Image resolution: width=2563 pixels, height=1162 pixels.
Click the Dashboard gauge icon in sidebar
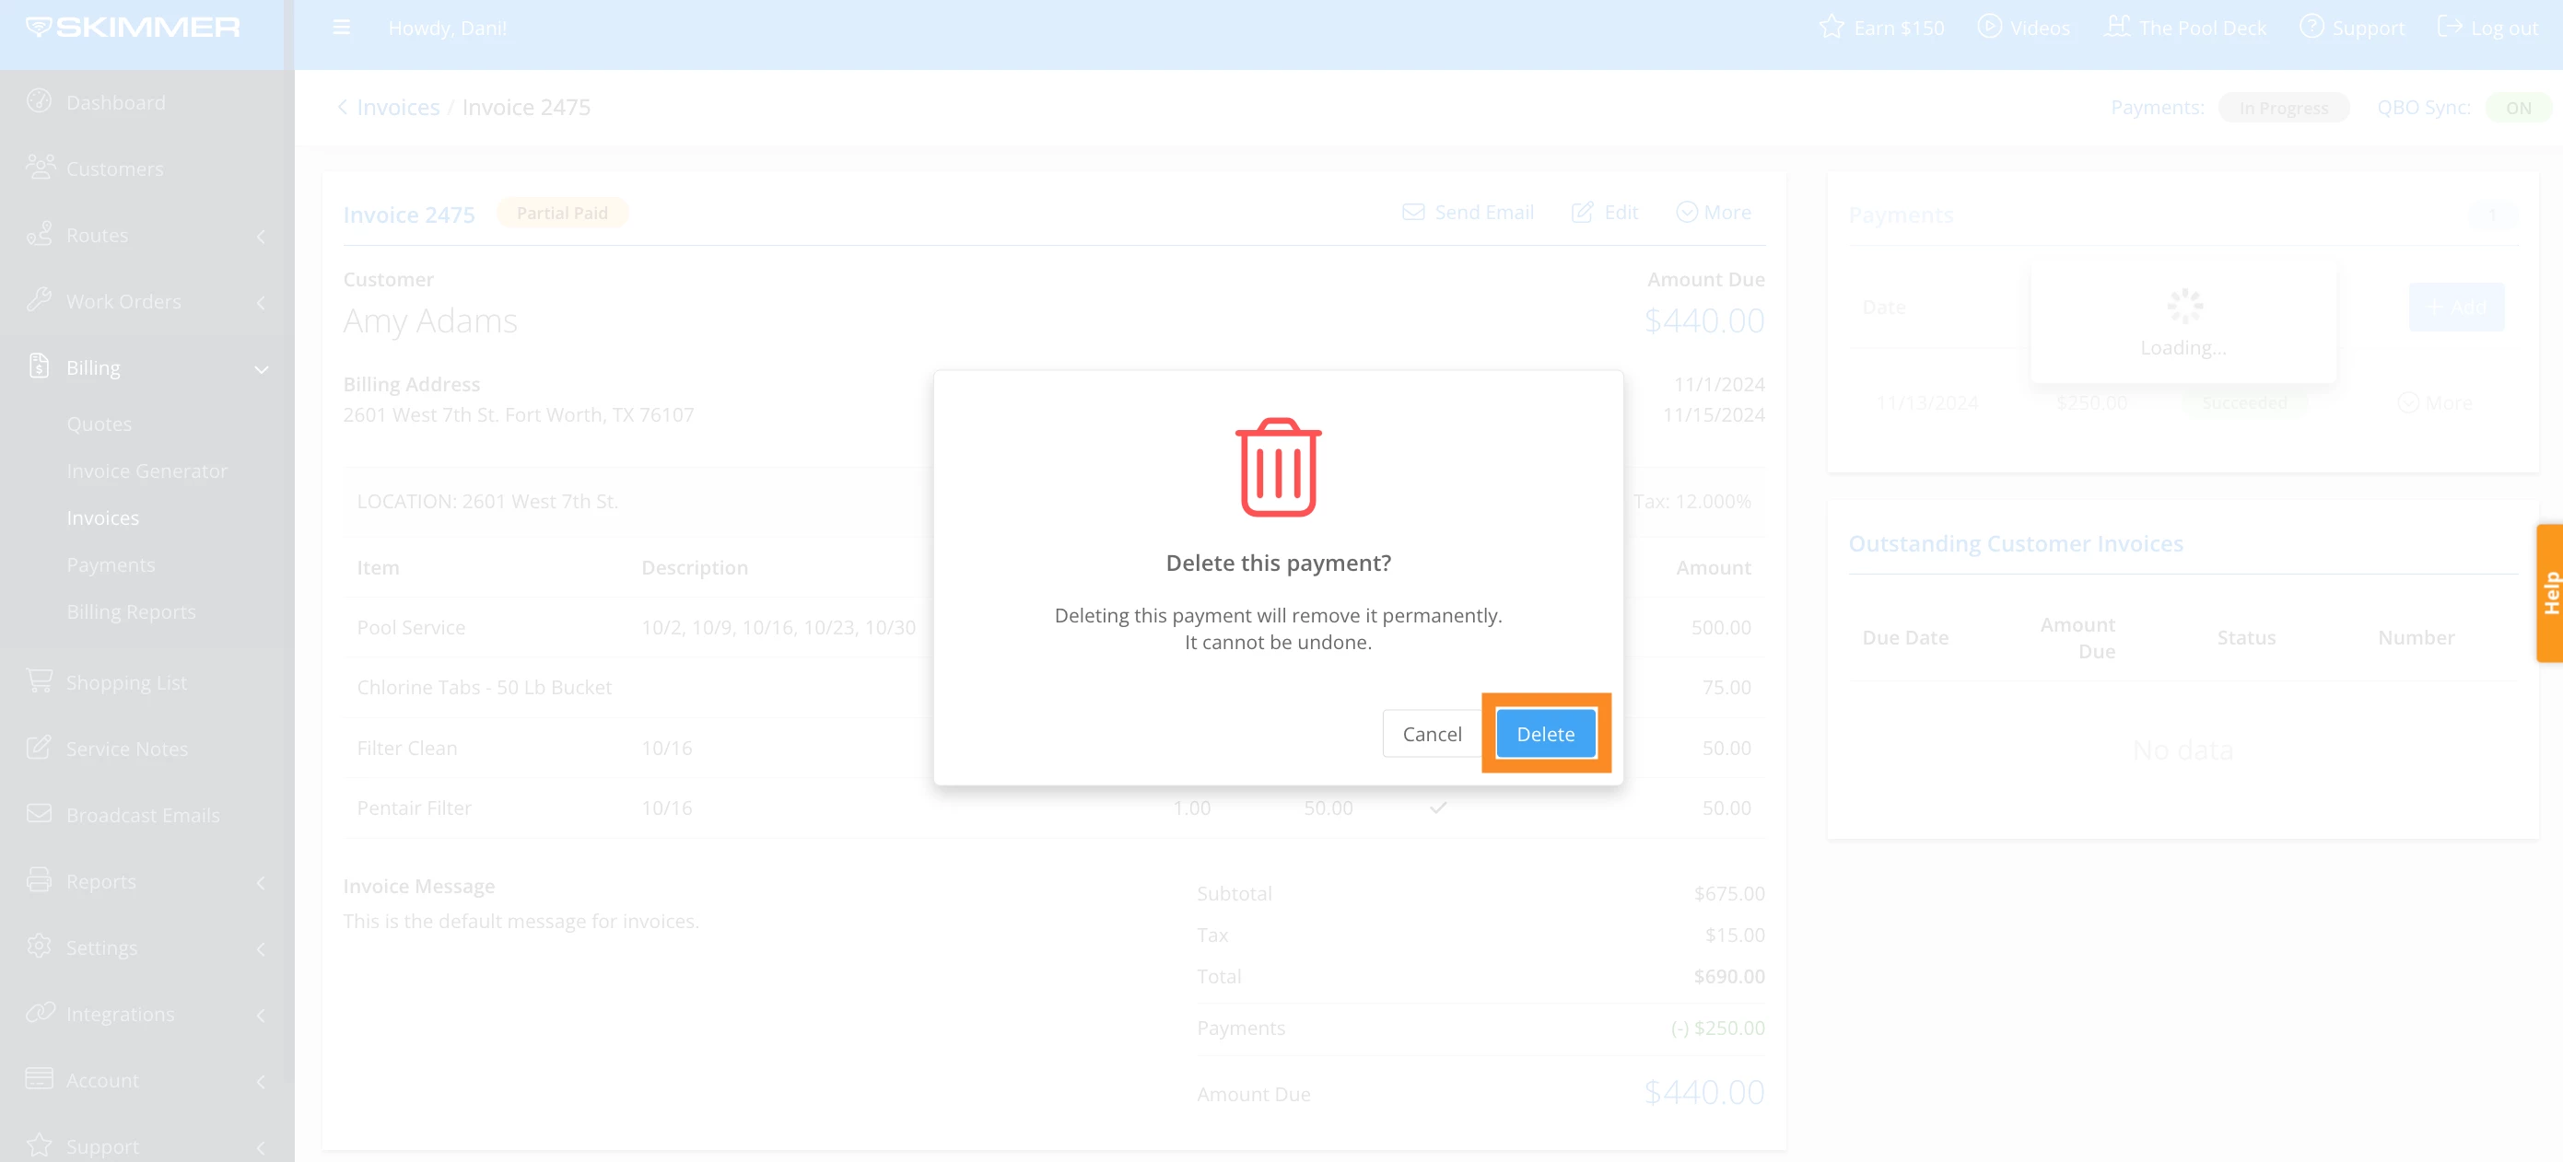39,101
